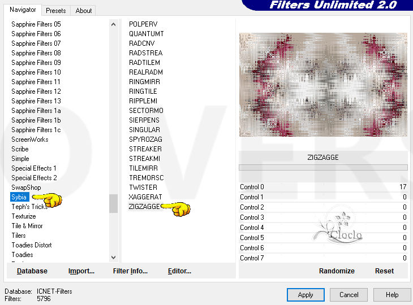Click Import... to add filters

pos(81,271)
